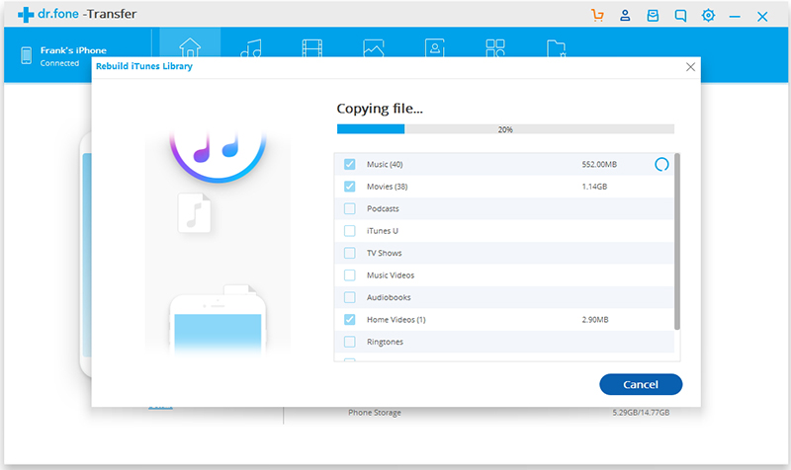Switch to the Music tab icon

click(251, 47)
